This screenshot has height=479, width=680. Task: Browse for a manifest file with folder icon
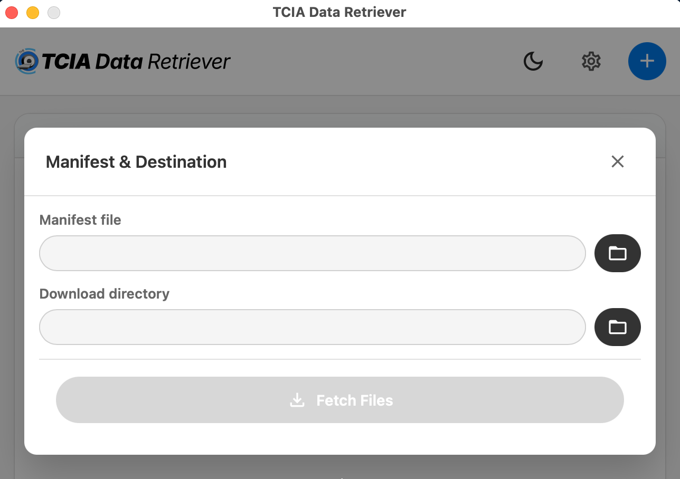(x=618, y=253)
